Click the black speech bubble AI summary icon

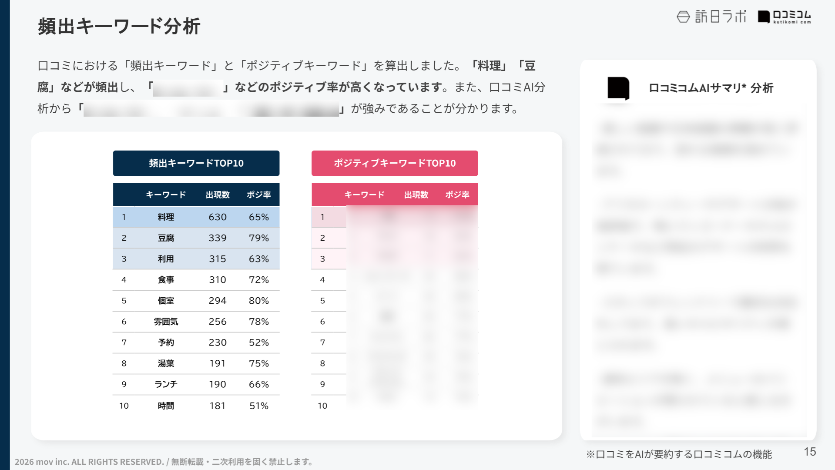[x=618, y=88]
